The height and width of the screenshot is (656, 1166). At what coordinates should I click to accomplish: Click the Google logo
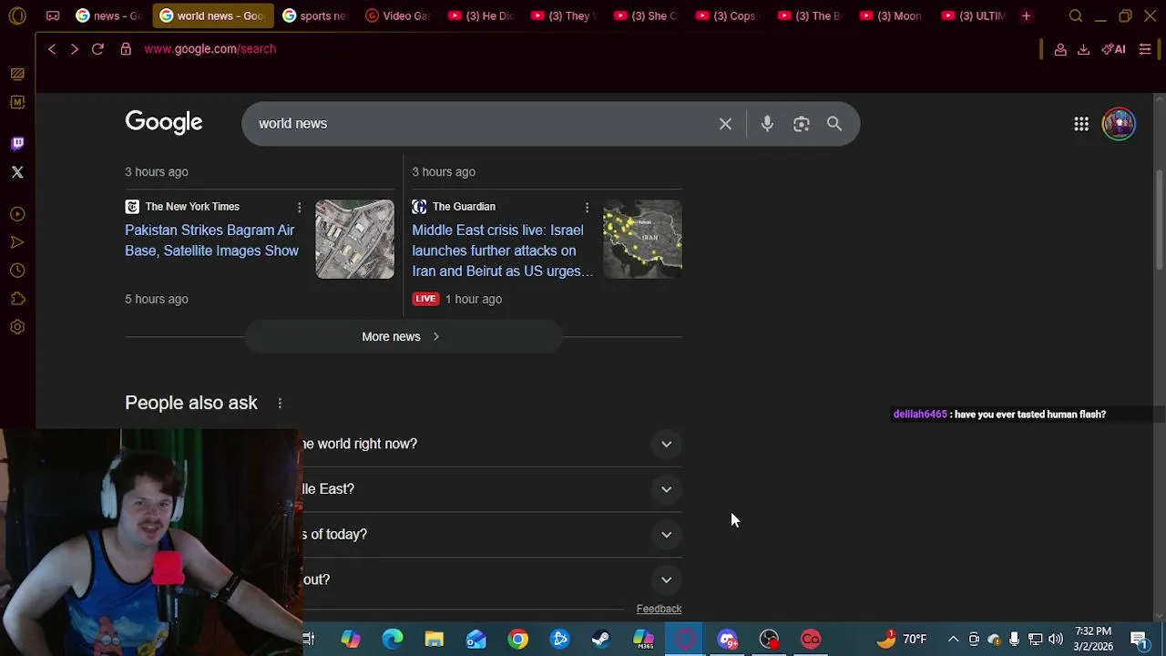164,123
